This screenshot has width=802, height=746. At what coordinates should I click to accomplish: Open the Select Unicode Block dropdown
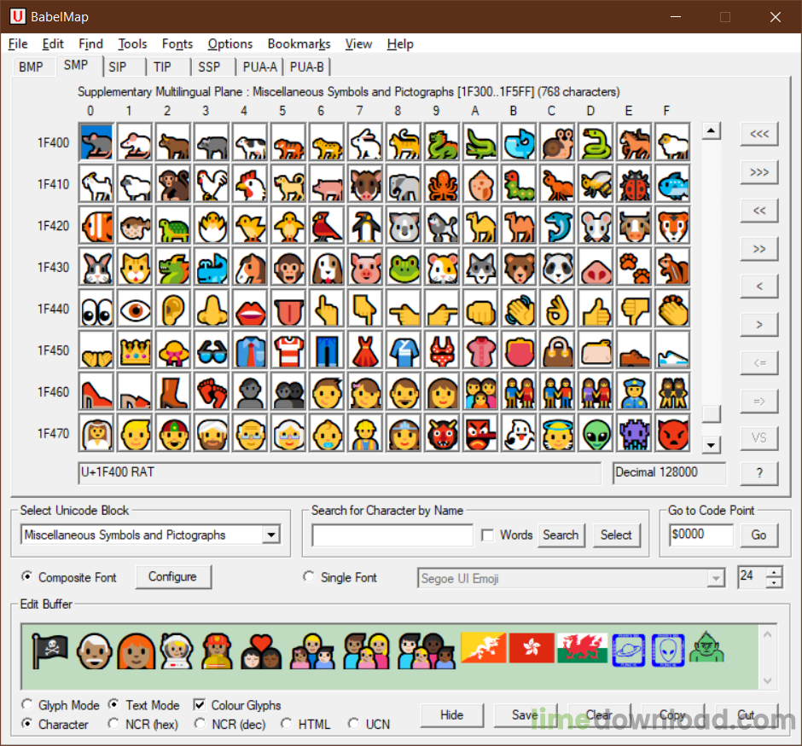[271, 535]
